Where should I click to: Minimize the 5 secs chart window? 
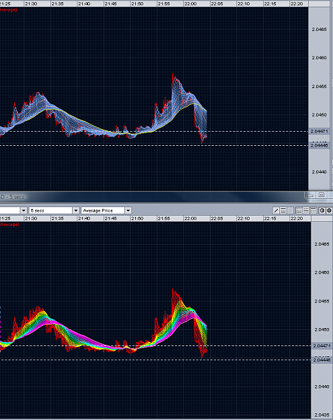click(311, 196)
